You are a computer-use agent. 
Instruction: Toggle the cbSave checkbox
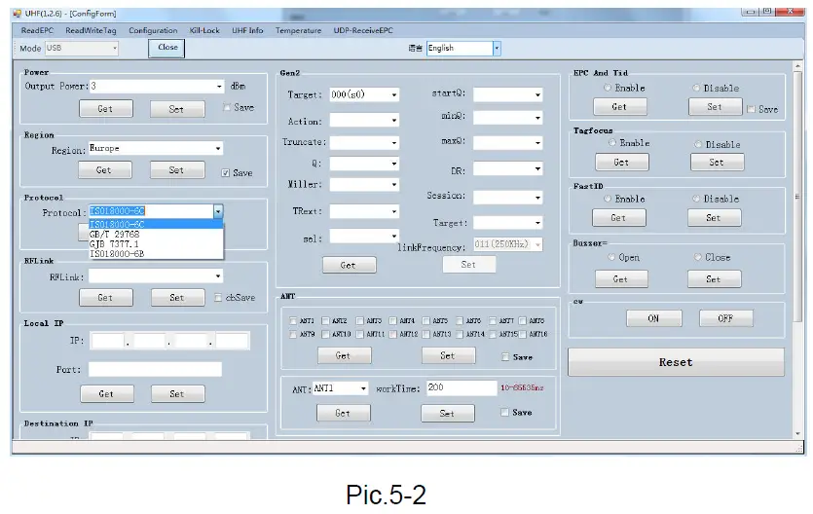coord(218,298)
